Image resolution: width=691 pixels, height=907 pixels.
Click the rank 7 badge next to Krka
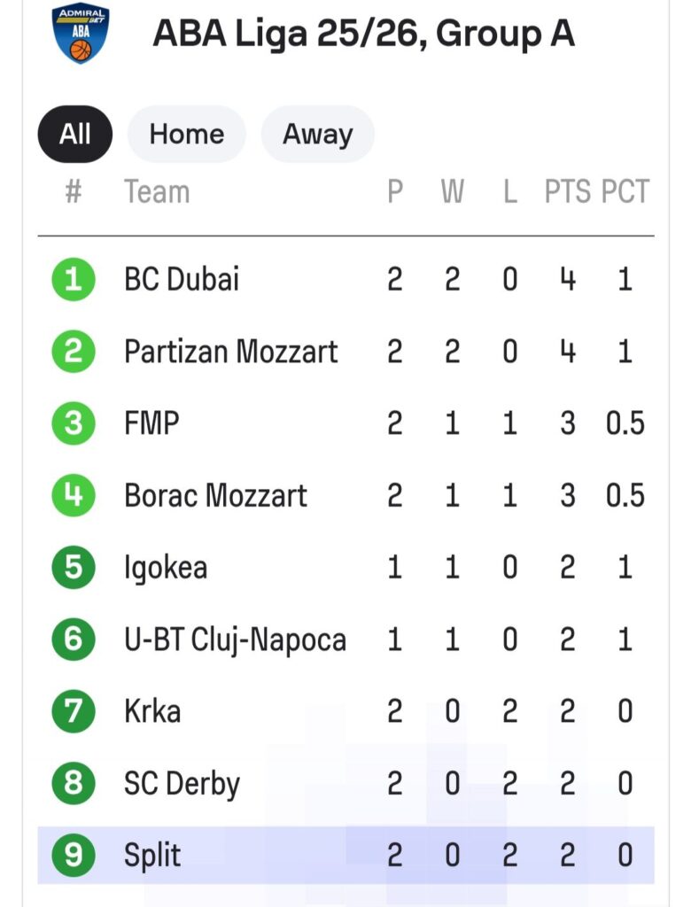pos(74,711)
